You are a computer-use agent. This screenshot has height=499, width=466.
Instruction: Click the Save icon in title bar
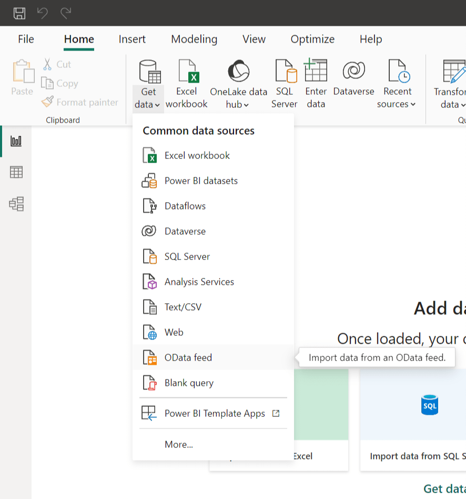(19, 13)
